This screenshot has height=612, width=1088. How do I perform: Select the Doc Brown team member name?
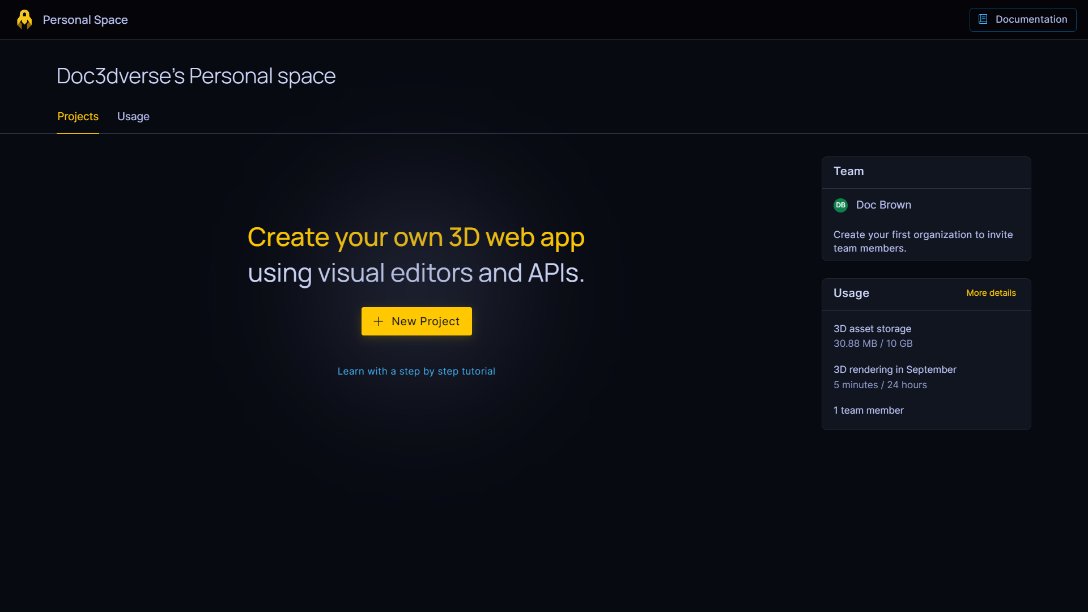[x=883, y=205]
